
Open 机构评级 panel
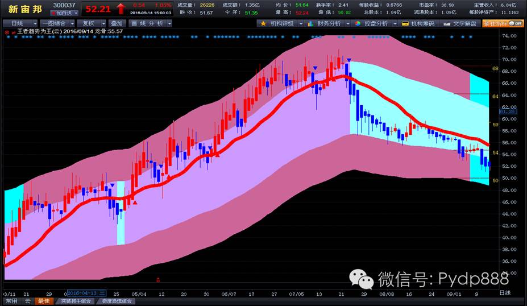(x=282, y=23)
